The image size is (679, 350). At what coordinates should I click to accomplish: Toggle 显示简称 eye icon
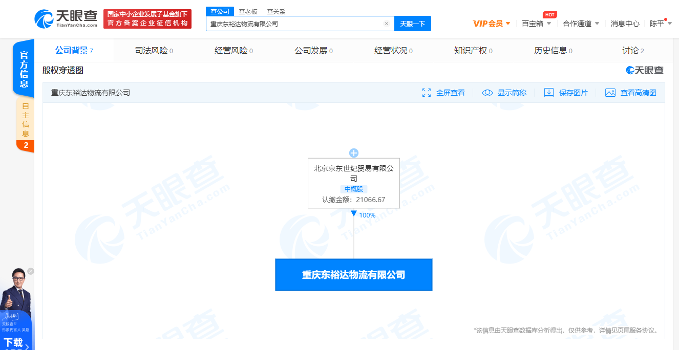click(487, 93)
